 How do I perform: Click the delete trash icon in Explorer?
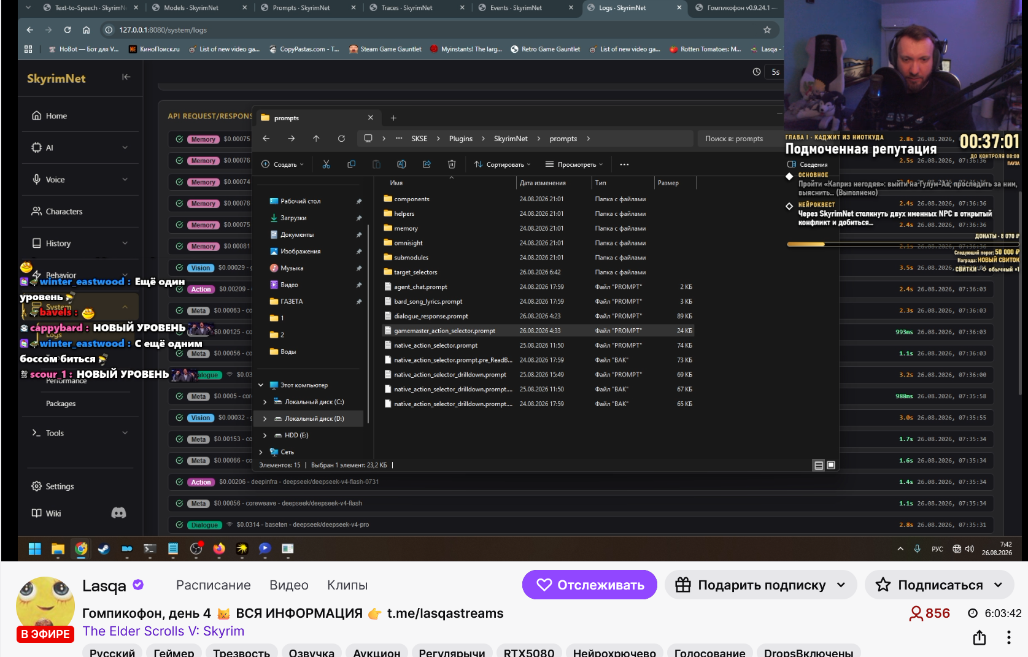pos(452,164)
